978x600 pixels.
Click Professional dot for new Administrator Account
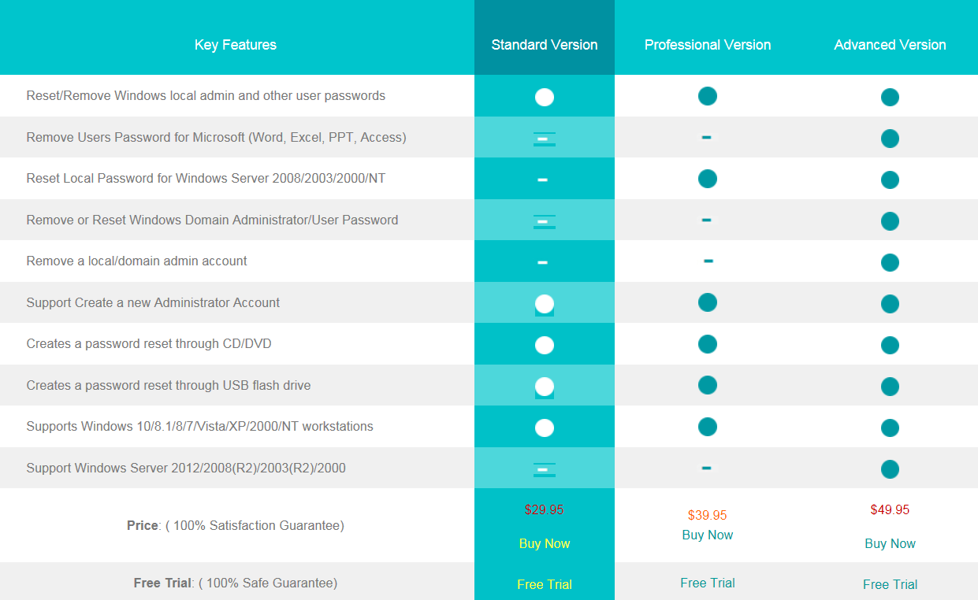tap(708, 302)
